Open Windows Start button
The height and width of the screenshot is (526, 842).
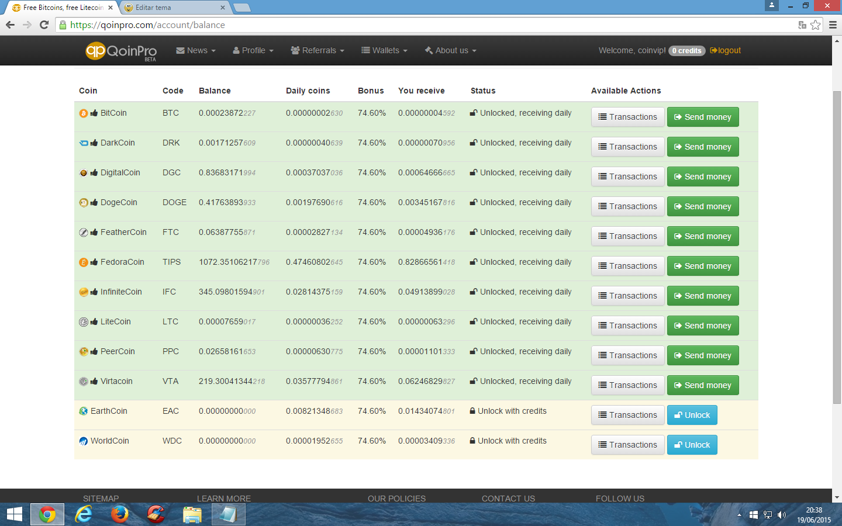(x=15, y=514)
